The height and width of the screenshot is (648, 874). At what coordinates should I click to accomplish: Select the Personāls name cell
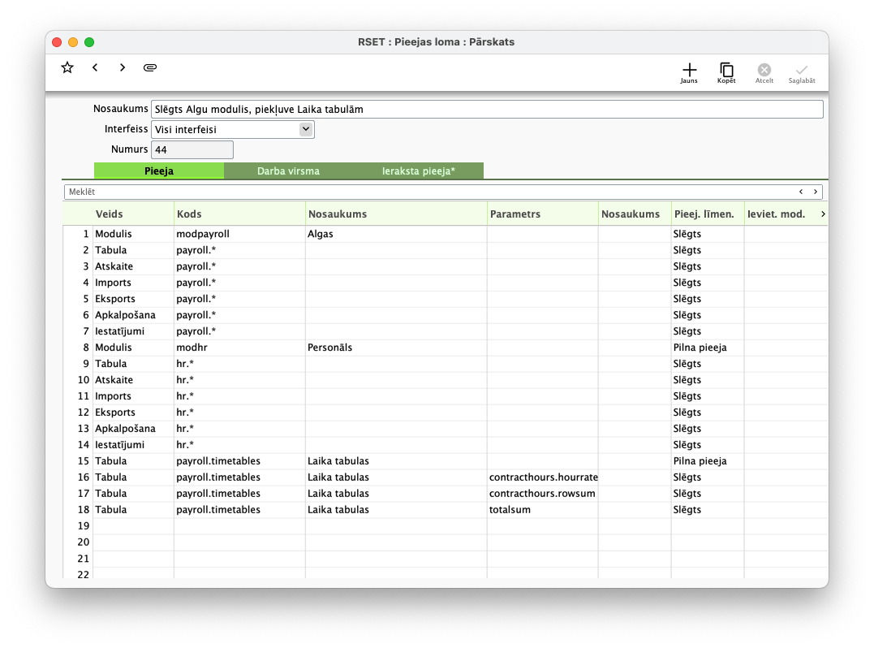pyautogui.click(x=396, y=348)
